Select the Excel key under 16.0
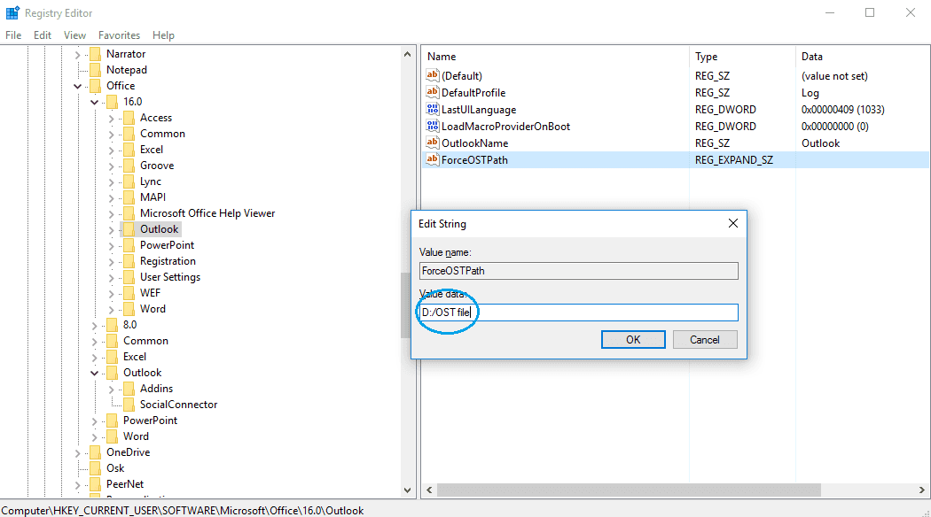The image size is (931, 517). click(152, 150)
